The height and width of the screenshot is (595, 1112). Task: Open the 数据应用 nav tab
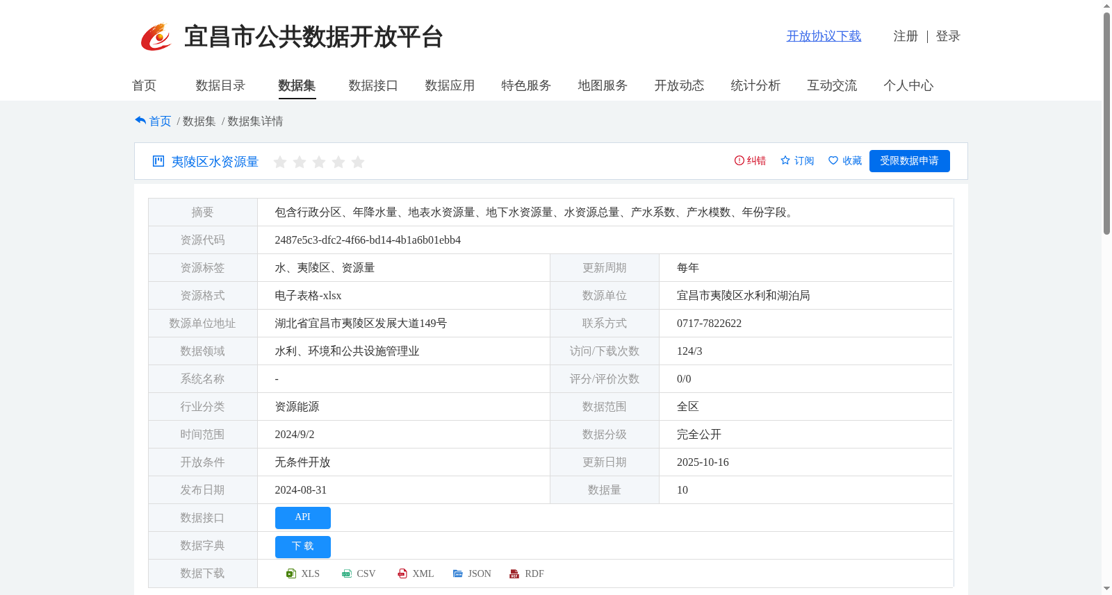pos(450,85)
